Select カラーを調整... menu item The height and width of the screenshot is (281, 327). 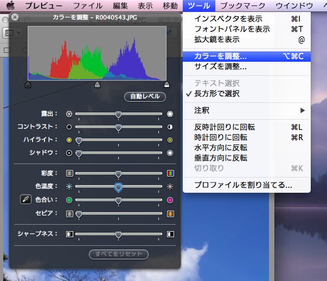click(x=247, y=56)
